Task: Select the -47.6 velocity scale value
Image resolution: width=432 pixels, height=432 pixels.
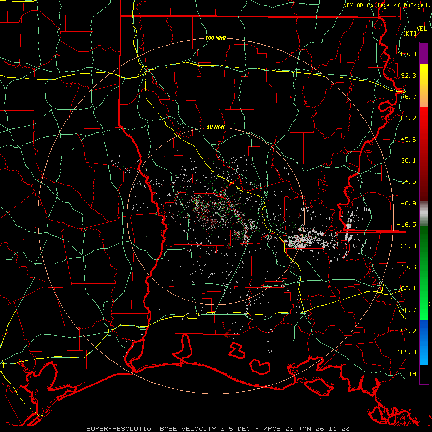Action: [407, 267]
